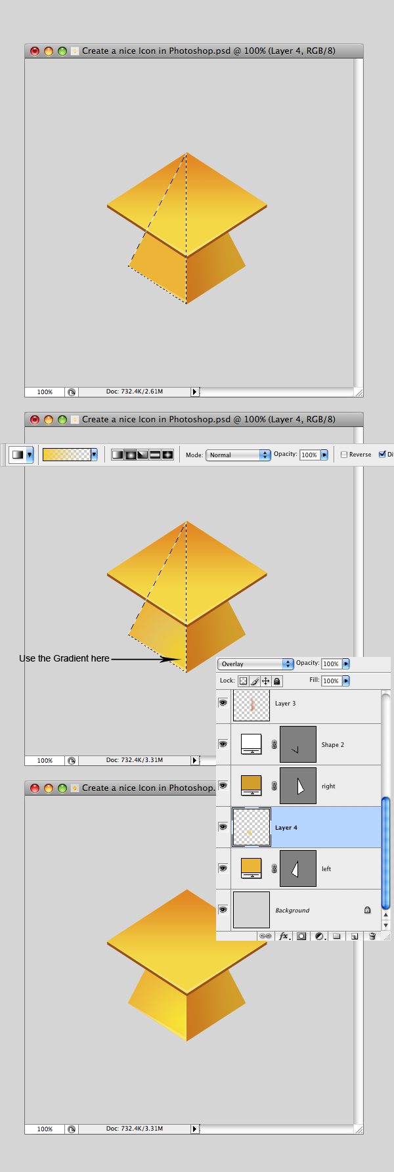
Task: Click the Create new layer icon
Action: pos(354,936)
